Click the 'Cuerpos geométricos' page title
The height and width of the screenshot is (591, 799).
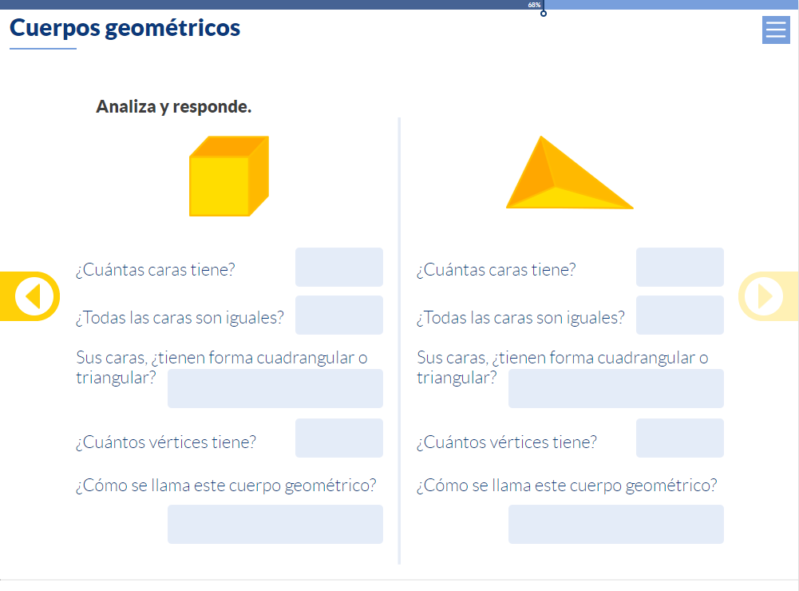coord(125,29)
